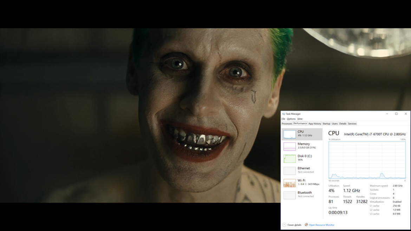
Task: Maximize the Task Manager window
Action: pos(396,114)
